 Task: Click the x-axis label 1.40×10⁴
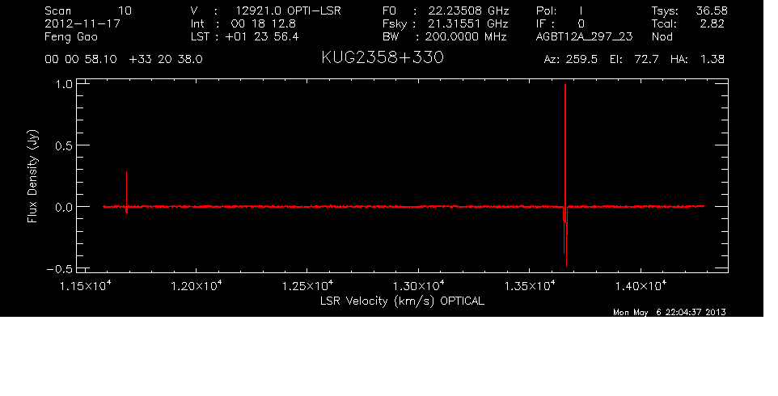pyautogui.click(x=641, y=286)
